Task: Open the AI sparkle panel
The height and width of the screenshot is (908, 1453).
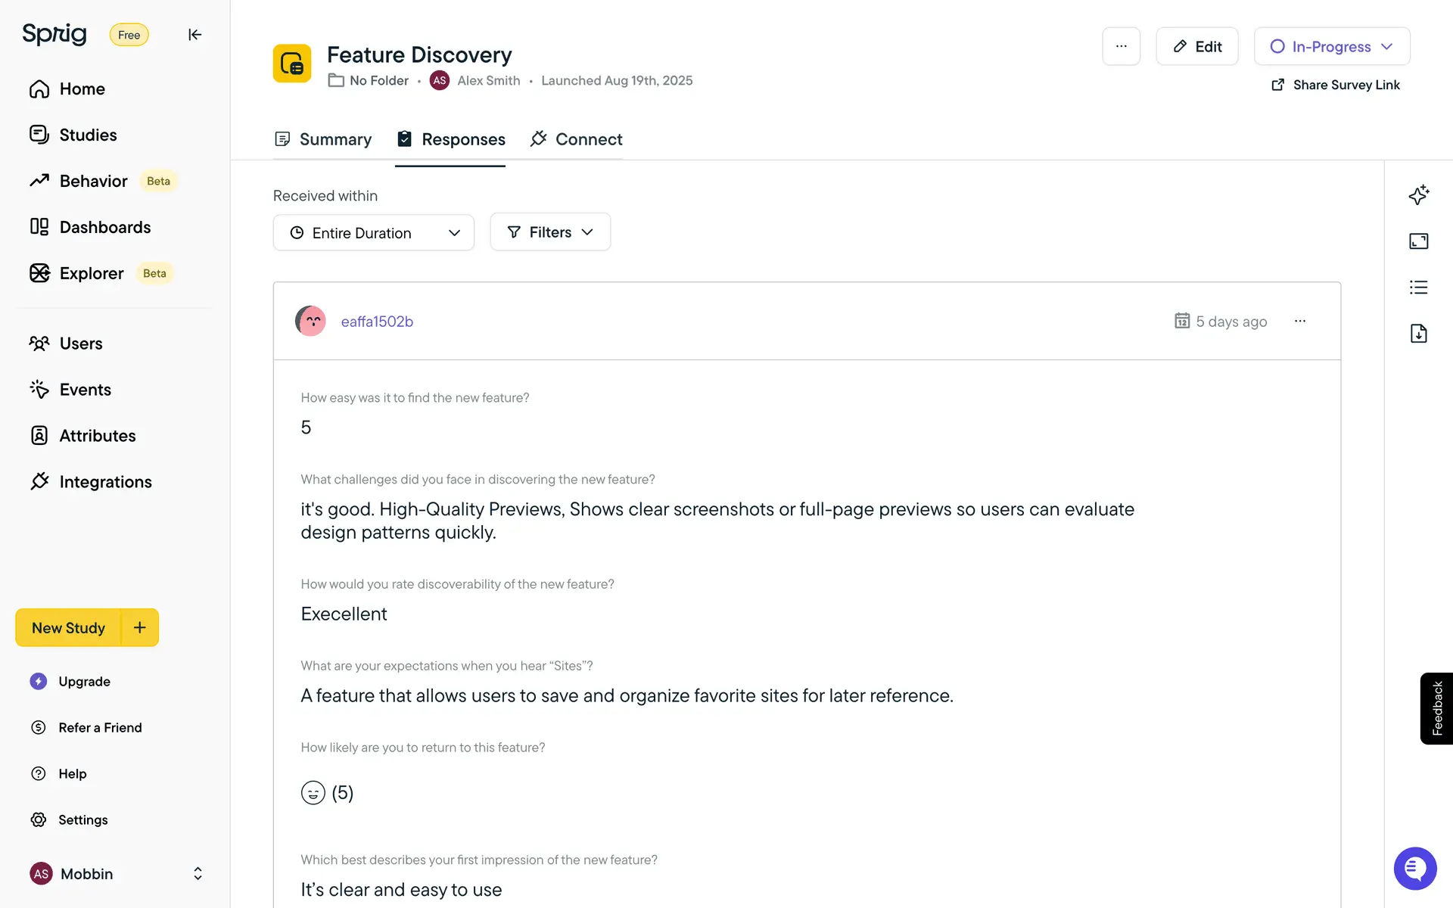Action: pos(1418,195)
